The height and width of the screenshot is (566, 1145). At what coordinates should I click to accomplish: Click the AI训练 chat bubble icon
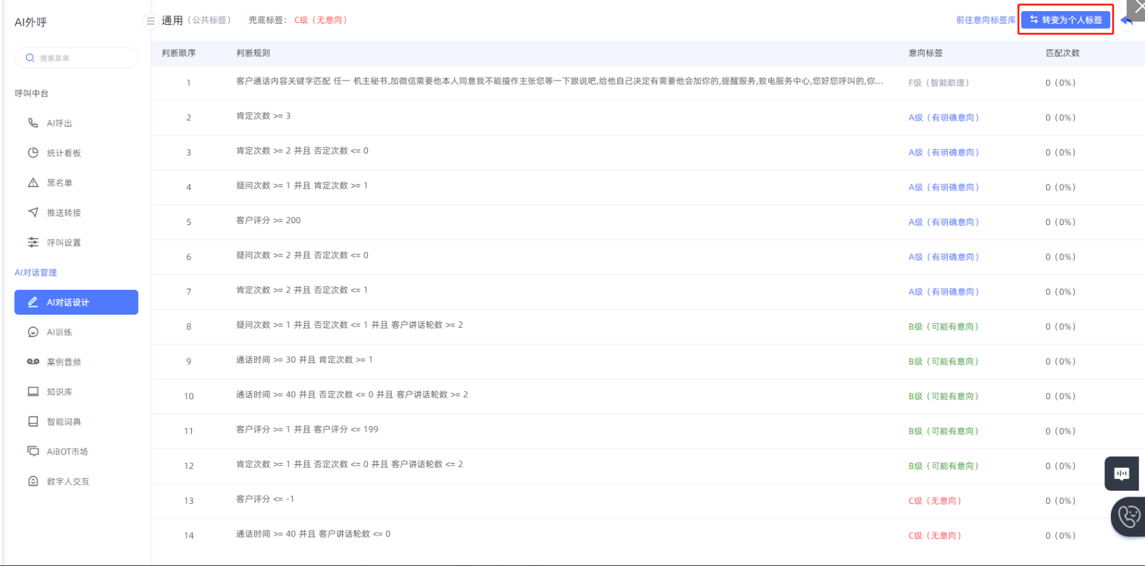coord(33,332)
